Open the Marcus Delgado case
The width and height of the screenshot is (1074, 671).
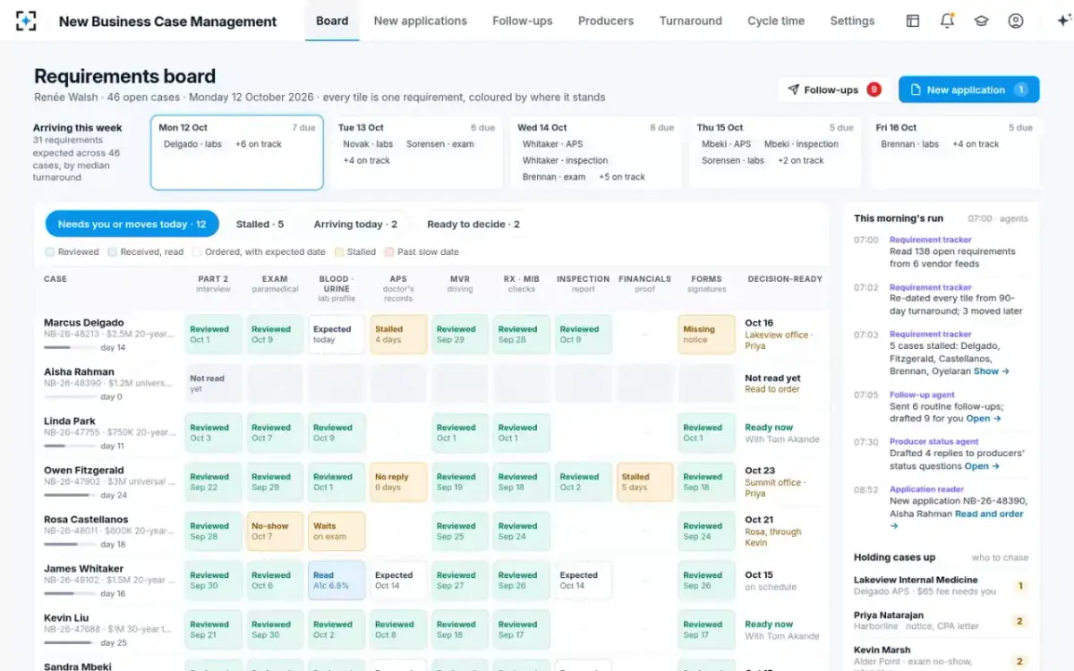[x=84, y=323]
